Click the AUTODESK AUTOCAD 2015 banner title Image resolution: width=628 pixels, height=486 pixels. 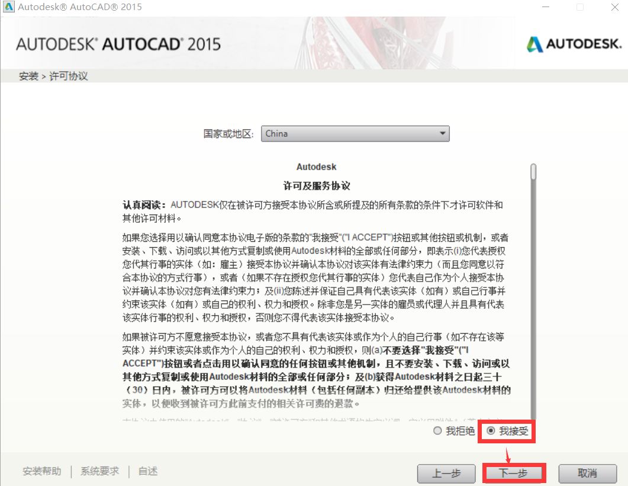pos(118,44)
